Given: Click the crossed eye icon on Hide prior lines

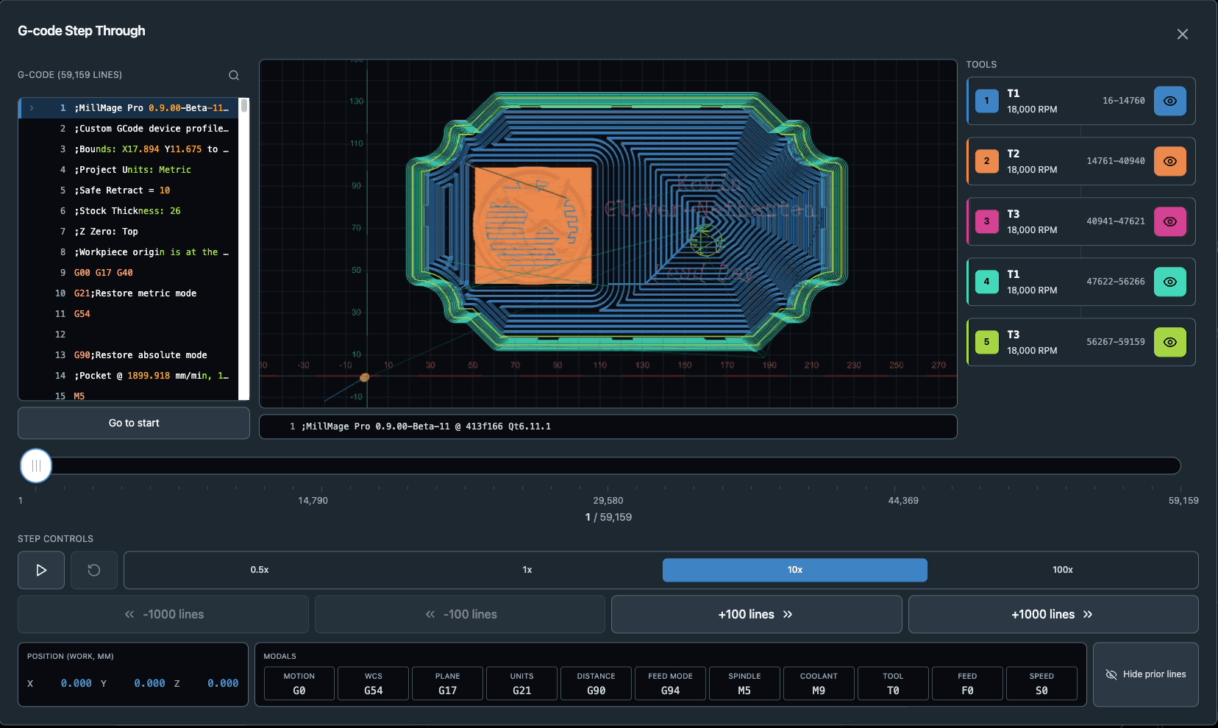Looking at the screenshot, I should pyautogui.click(x=1111, y=674).
